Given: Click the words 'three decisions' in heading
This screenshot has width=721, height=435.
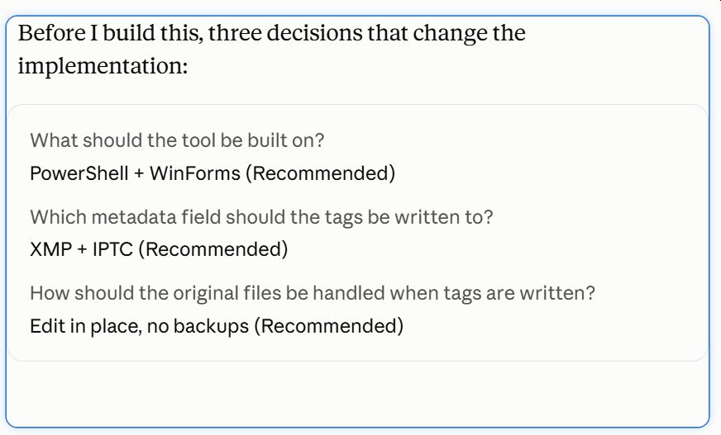Looking at the screenshot, I should [x=285, y=33].
